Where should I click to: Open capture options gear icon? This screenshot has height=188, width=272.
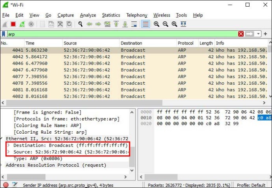pos(31,24)
